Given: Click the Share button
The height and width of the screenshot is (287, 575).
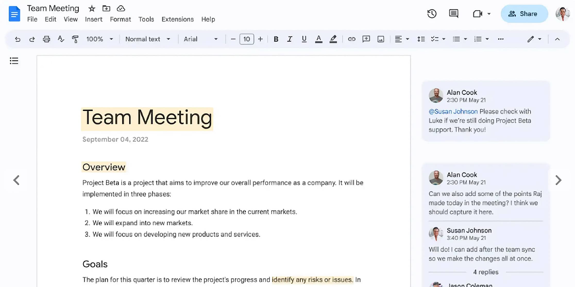Looking at the screenshot, I should click(x=524, y=14).
